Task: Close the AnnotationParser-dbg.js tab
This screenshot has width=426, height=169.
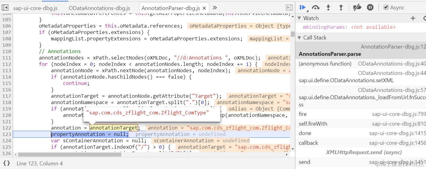Action: pos(205,8)
